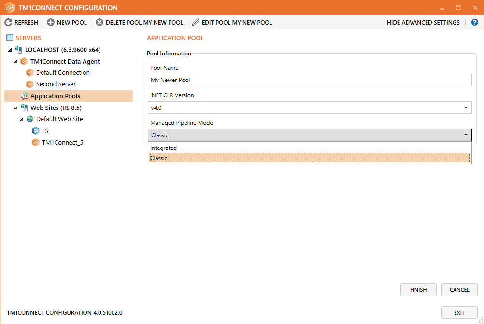
Task: Click EDIT POOL MY NEW POOL label
Action: (237, 23)
